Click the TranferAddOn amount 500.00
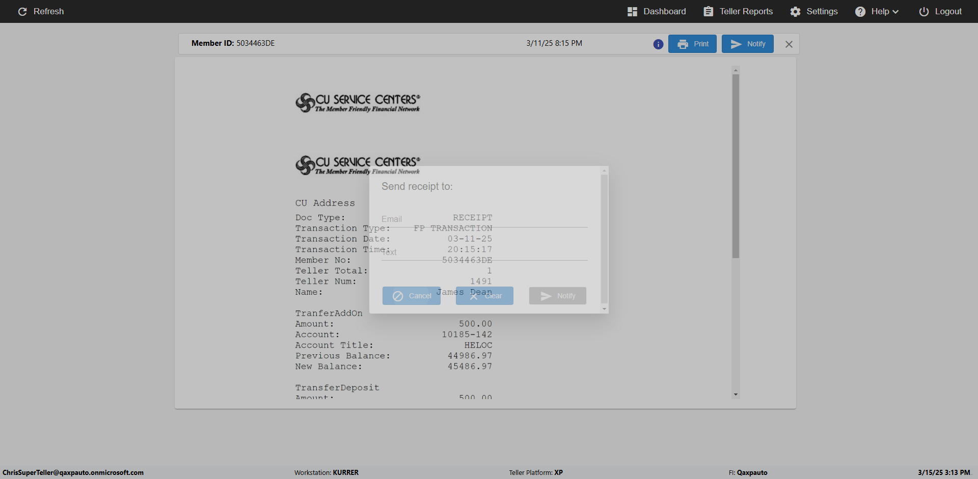Image resolution: width=978 pixels, height=479 pixels. click(476, 324)
